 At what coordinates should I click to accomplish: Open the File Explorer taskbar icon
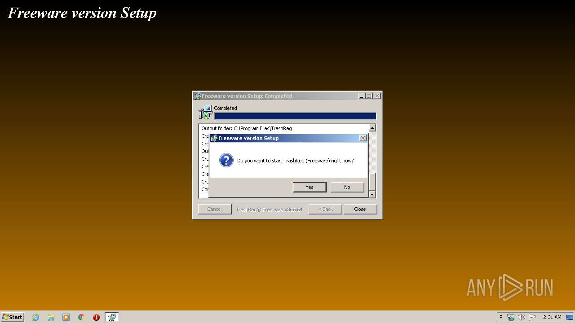[51, 317]
